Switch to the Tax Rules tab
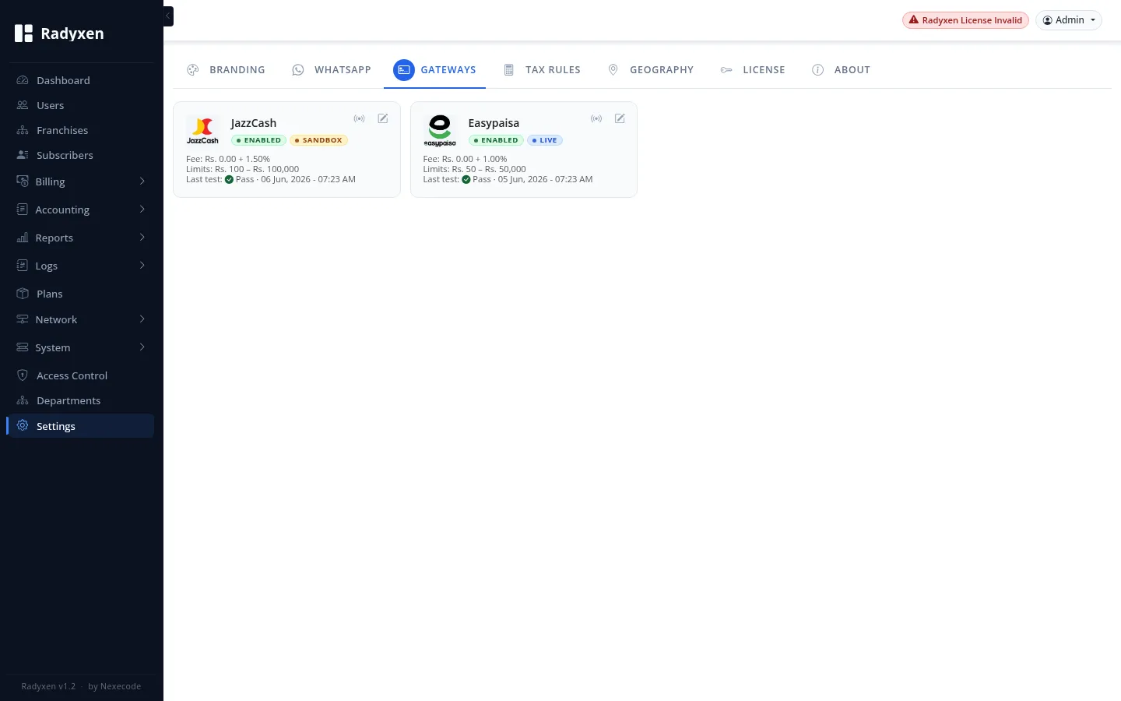 (542, 69)
